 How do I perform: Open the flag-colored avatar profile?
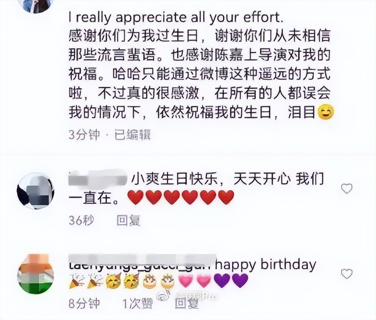(x=36, y=274)
